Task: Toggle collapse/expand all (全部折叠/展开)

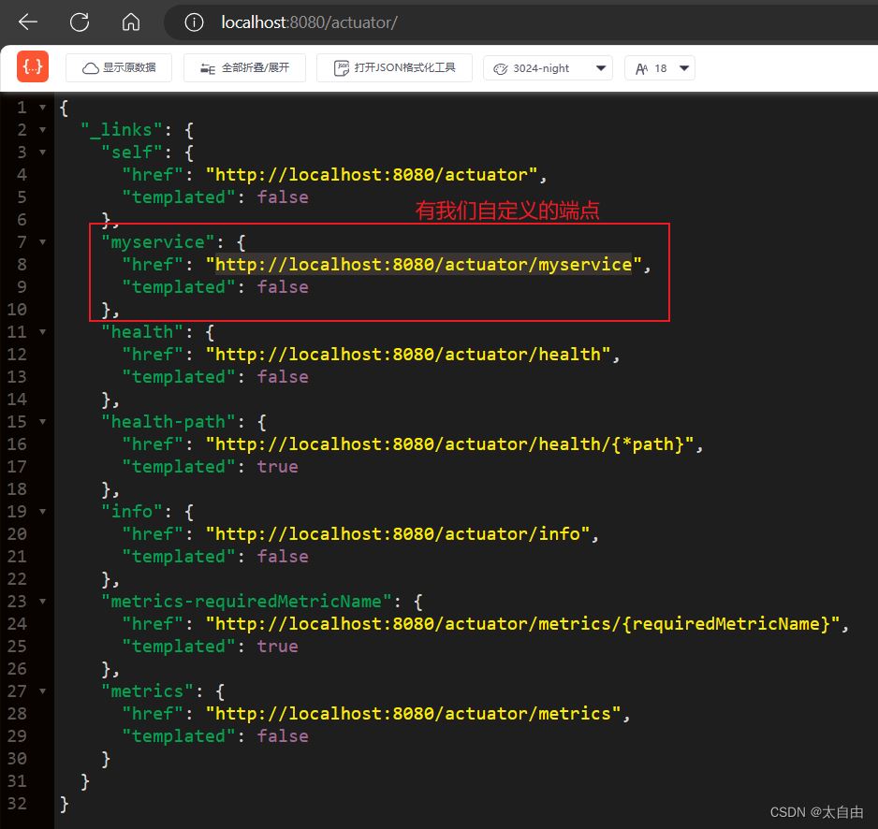Action: (245, 68)
